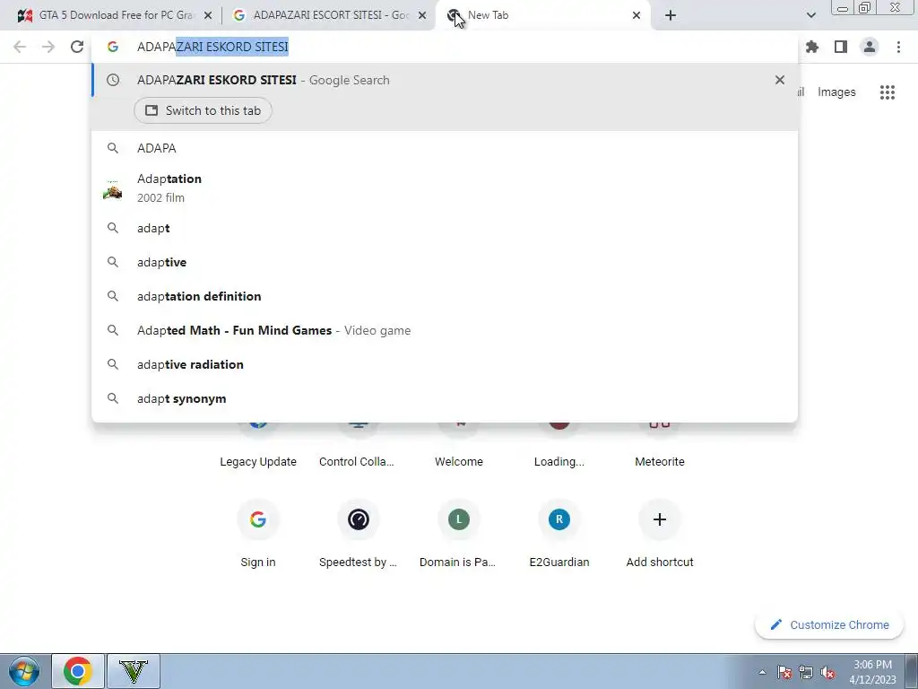Screen dimensions: 918x689
Task: Click the Add shortcut plus icon
Action: tap(660, 519)
